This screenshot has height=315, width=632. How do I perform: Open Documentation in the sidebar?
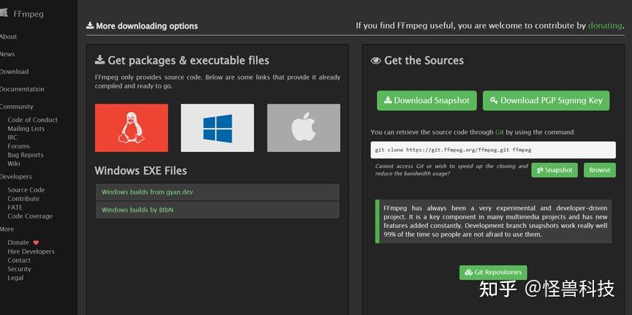pyautogui.click(x=22, y=89)
